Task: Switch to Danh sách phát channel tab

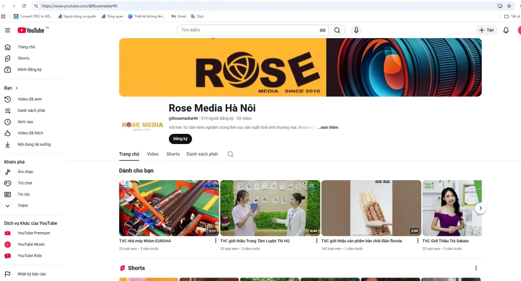Action: pos(202,154)
